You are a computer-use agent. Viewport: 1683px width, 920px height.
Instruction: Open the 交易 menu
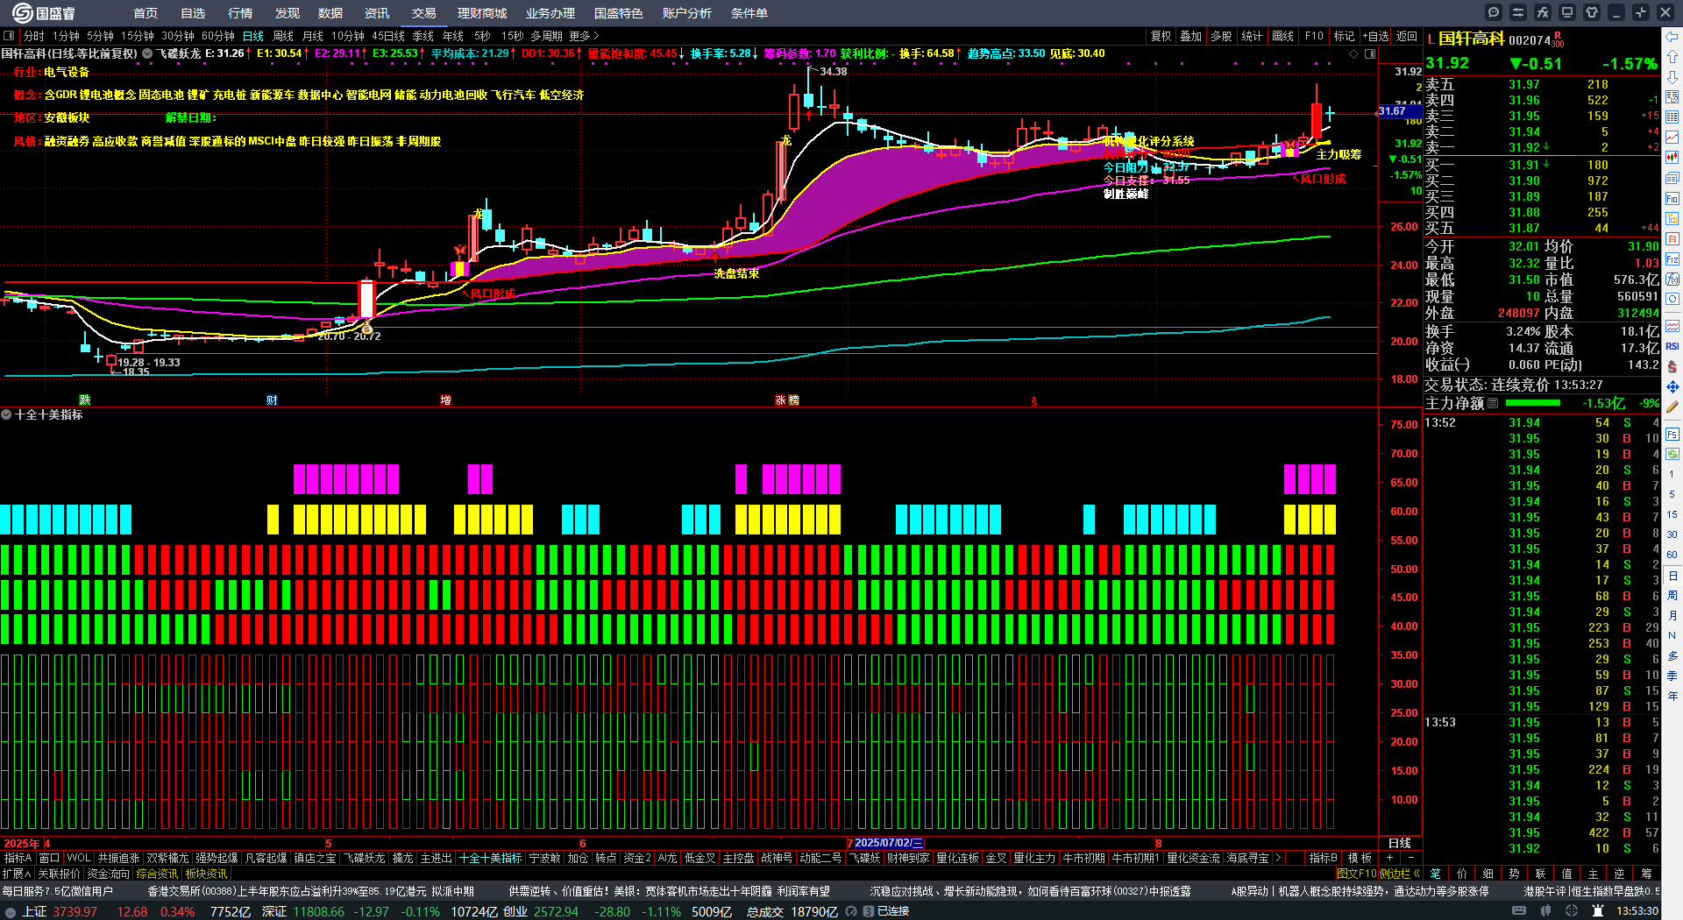click(424, 13)
